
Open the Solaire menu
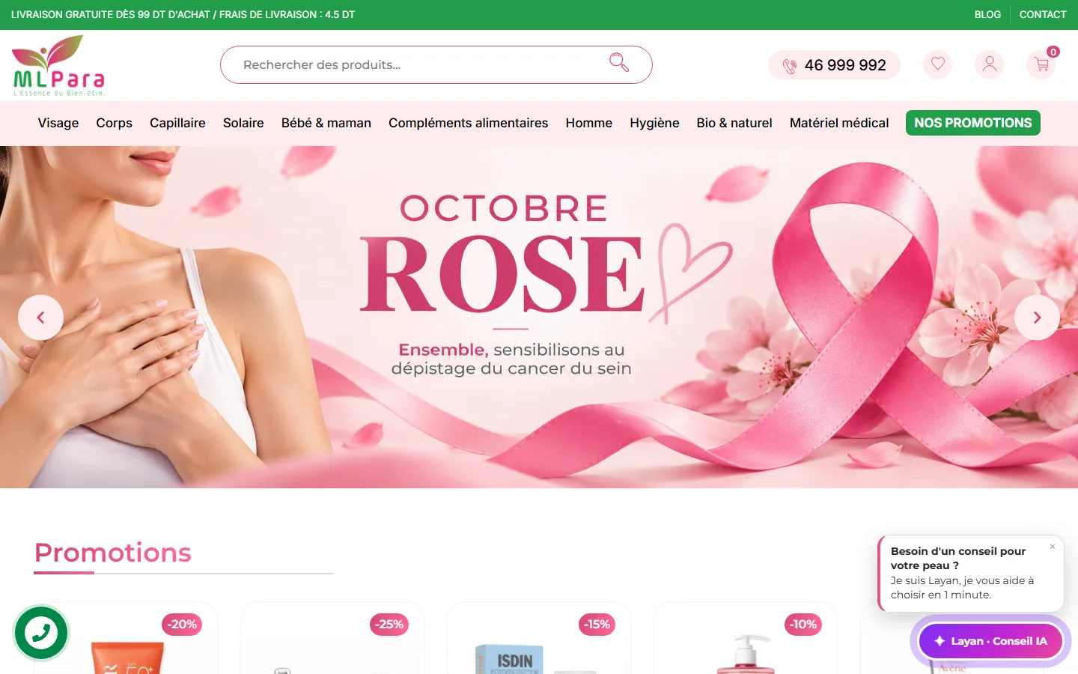point(243,123)
